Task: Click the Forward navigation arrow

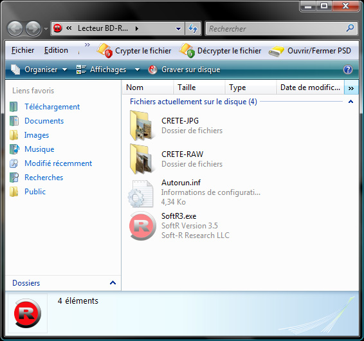Action: coord(33,28)
